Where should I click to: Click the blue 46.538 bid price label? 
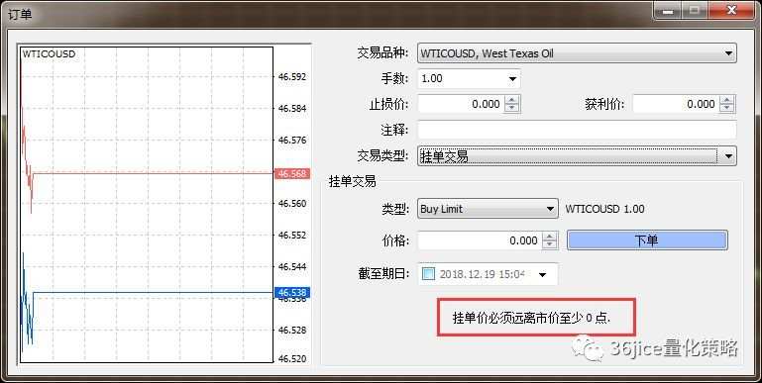click(x=292, y=293)
